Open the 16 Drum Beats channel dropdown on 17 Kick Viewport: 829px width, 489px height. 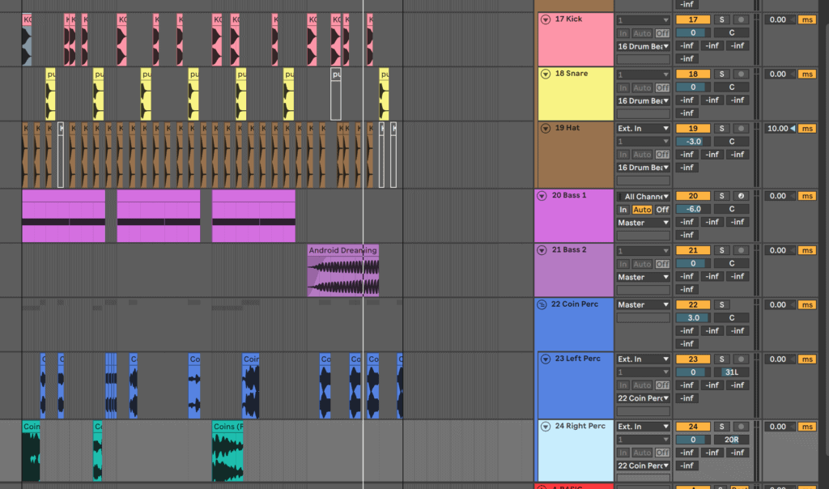click(x=643, y=46)
